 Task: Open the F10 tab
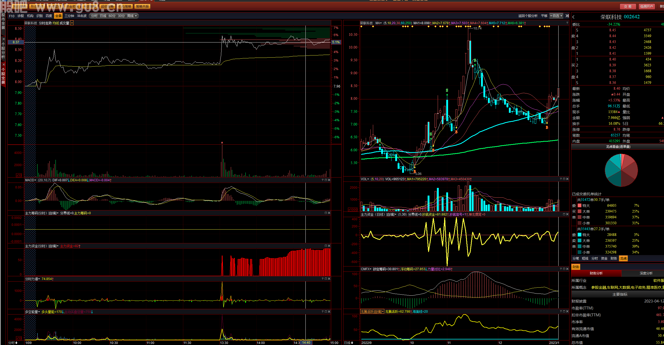12,16
